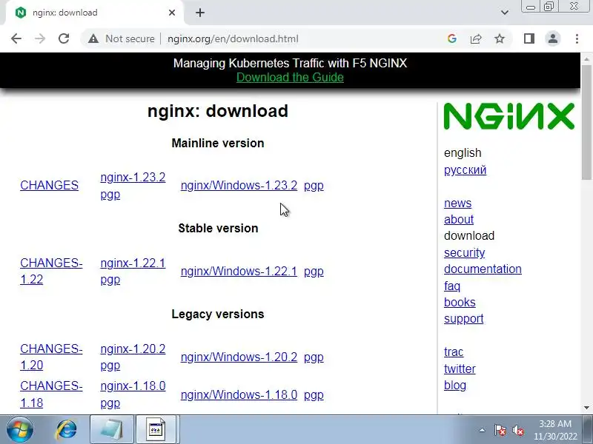Download nginx-1.23.2 source
This screenshot has width=593, height=444.
(133, 177)
